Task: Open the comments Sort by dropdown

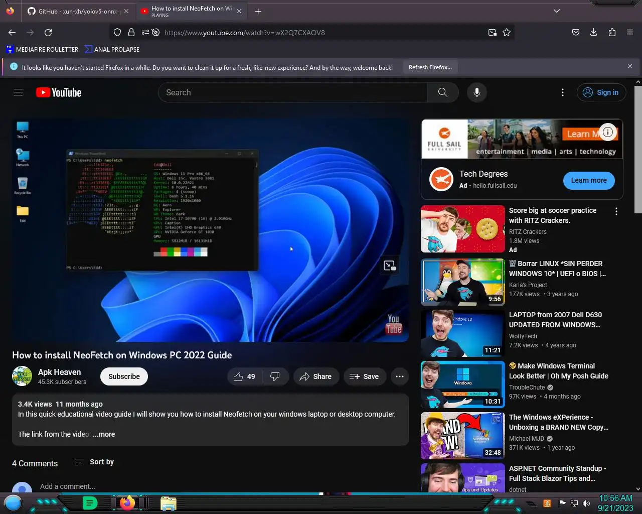Action: [x=94, y=462]
